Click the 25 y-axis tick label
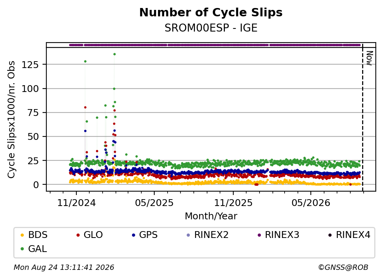383x279 pixels. [x=33, y=160]
